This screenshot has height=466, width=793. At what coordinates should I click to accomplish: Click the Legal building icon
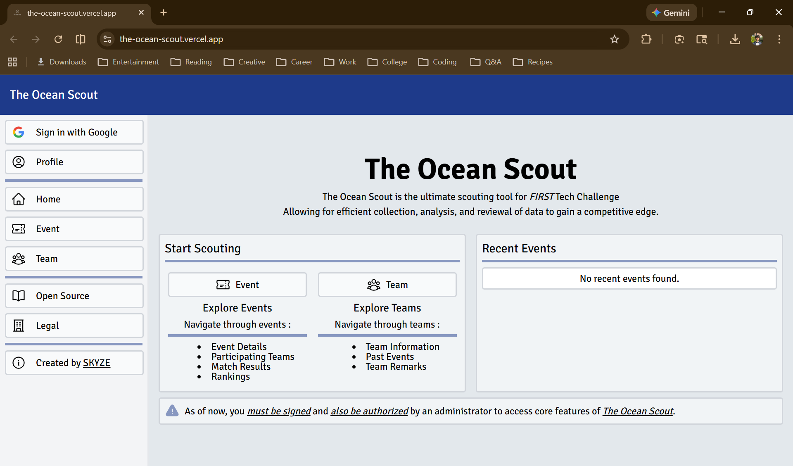19,326
